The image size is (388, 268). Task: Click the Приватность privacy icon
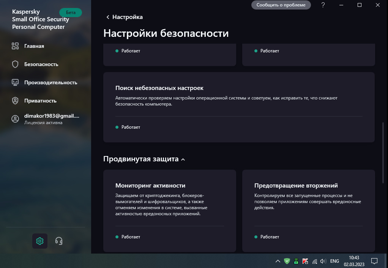[15, 101]
